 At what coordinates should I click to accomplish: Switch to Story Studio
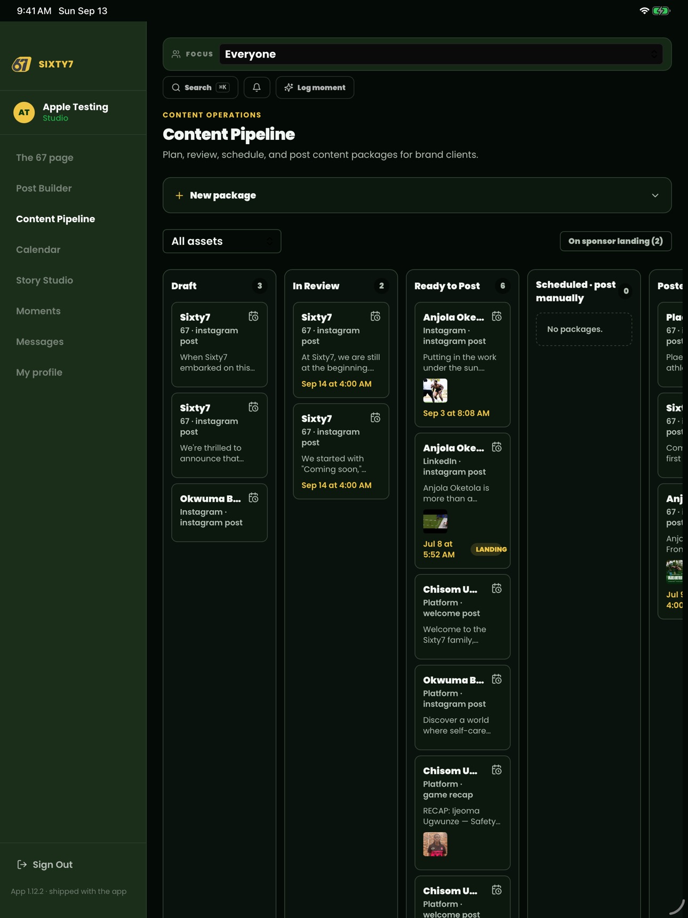click(x=45, y=280)
